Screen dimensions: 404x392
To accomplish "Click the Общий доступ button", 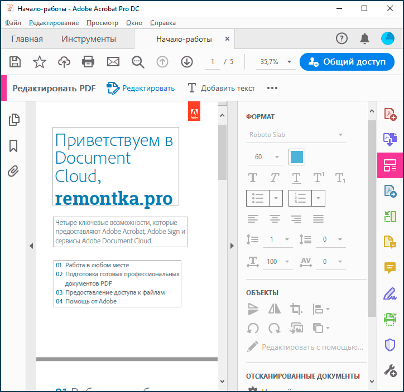I will click(x=347, y=62).
